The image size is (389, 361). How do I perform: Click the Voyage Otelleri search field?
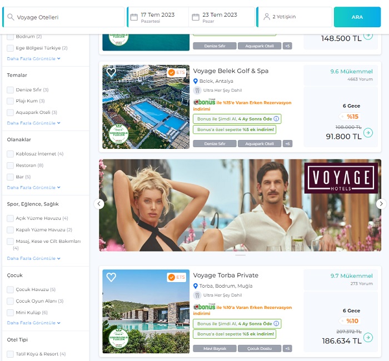click(x=64, y=17)
